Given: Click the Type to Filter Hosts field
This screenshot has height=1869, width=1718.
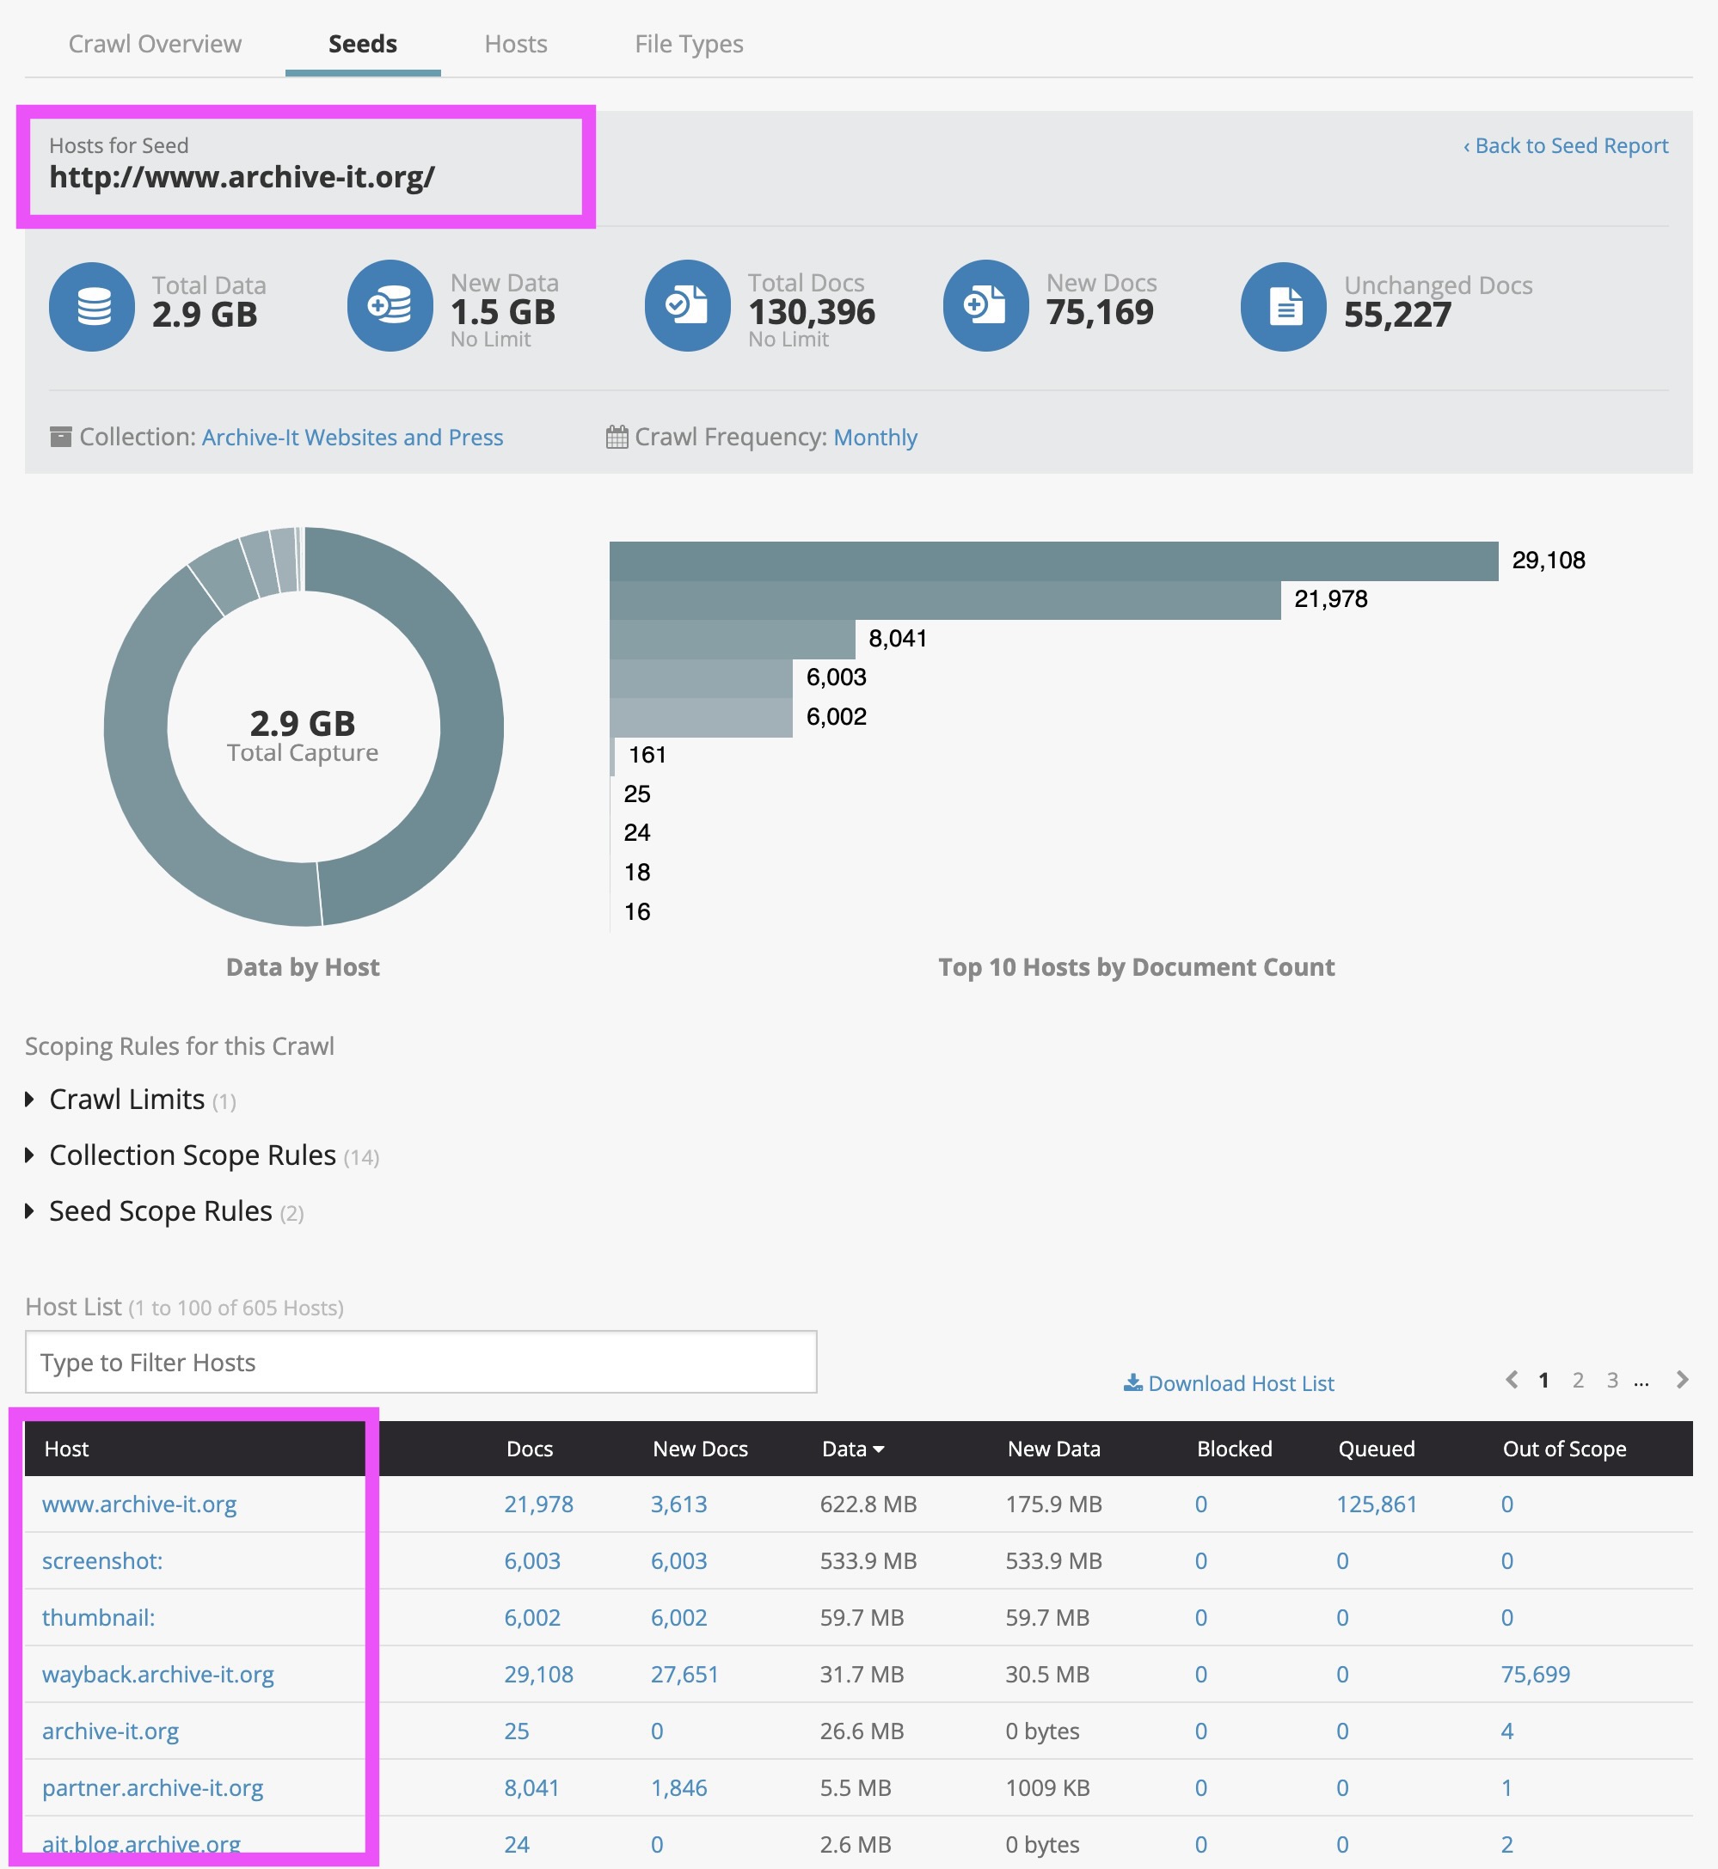Looking at the screenshot, I should point(420,1362).
